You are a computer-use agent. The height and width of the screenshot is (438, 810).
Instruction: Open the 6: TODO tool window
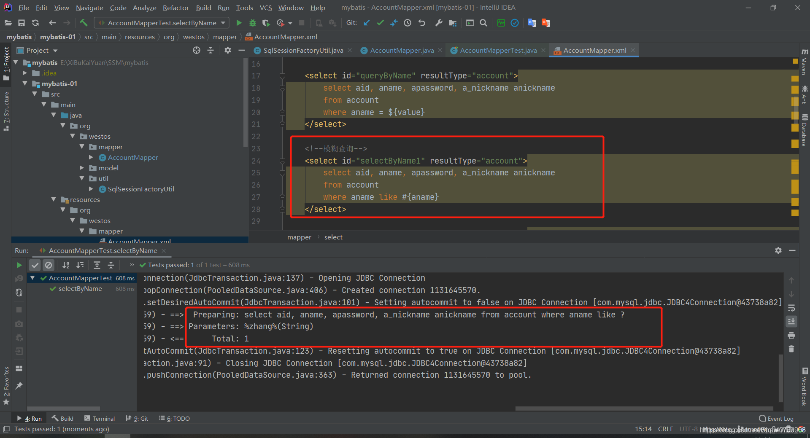click(175, 419)
